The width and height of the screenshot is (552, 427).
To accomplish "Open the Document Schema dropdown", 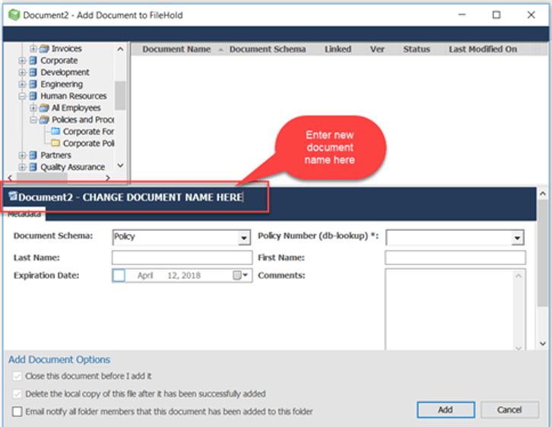I will point(243,238).
